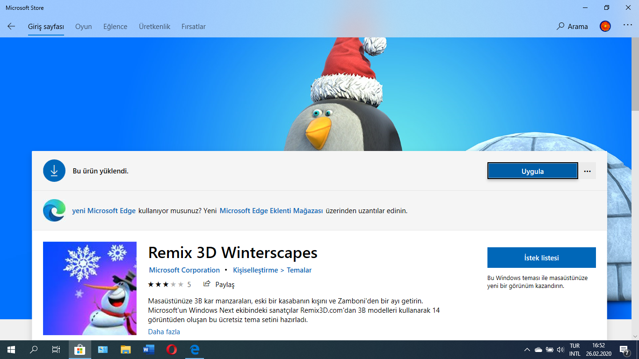This screenshot has width=639, height=359.
Task: Click the volume speaker tray icon
Action: 561,350
